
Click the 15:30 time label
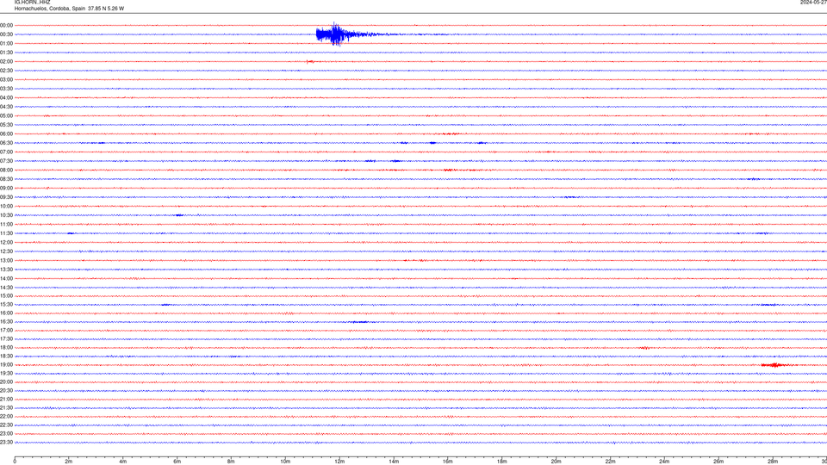point(6,305)
